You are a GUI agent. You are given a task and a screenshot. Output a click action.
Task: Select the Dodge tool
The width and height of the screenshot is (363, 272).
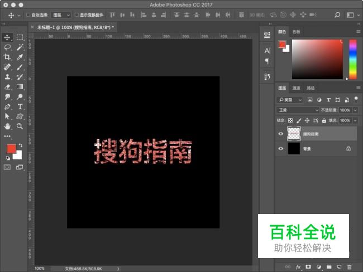click(x=20, y=96)
